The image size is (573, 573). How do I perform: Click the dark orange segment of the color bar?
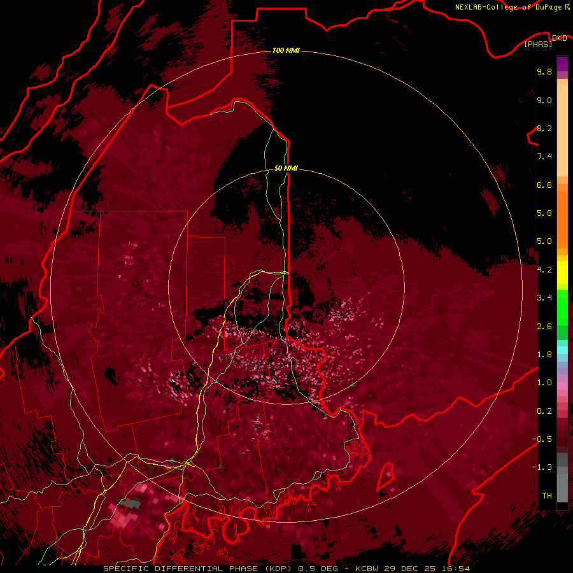tap(562, 219)
